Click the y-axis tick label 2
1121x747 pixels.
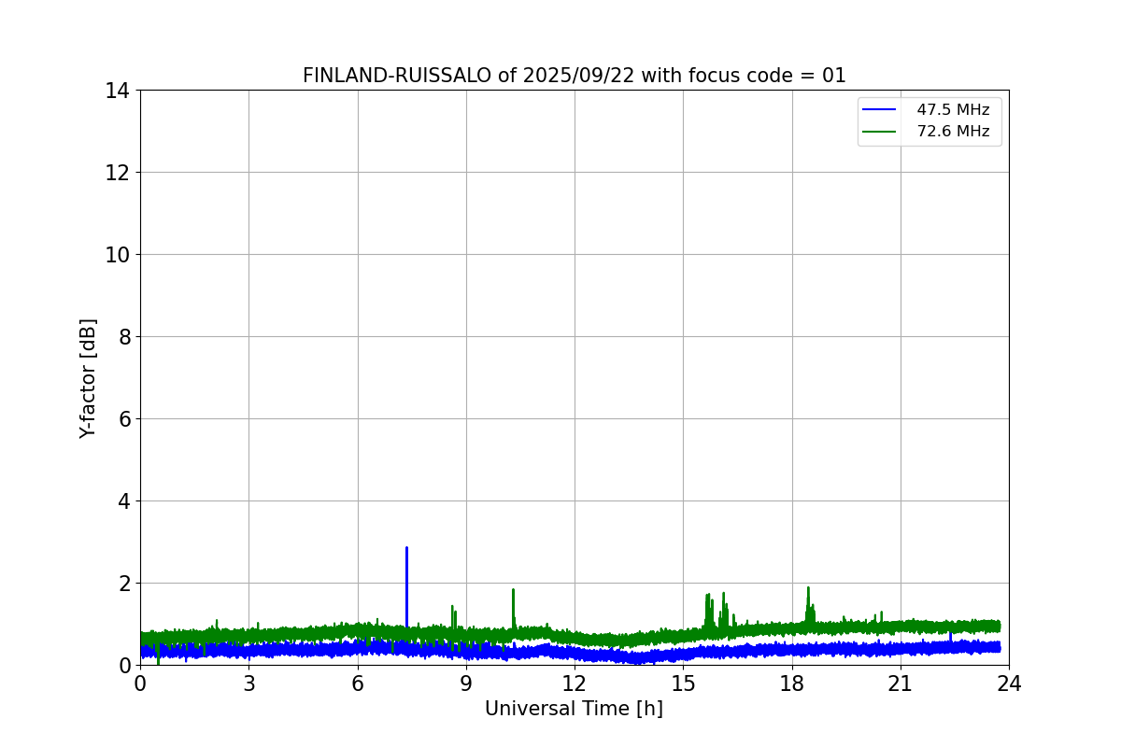click(x=123, y=584)
